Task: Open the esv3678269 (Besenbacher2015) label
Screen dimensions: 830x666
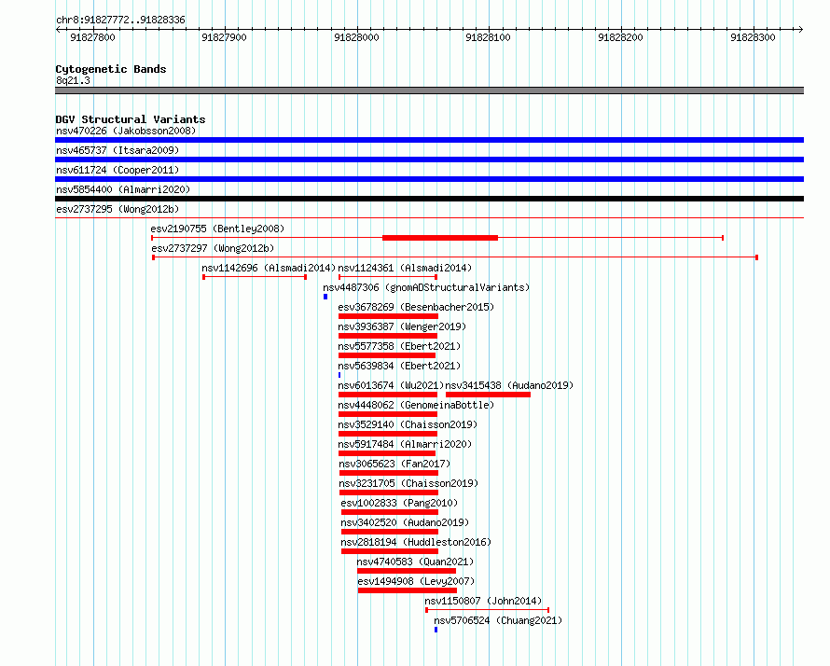Action: coord(416,307)
